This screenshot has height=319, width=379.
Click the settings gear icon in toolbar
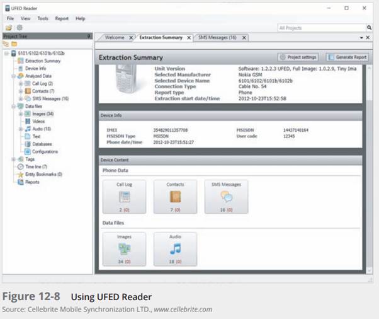coord(19,28)
